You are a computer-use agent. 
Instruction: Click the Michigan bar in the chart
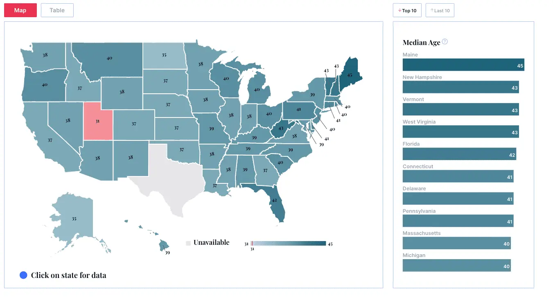[456, 266]
